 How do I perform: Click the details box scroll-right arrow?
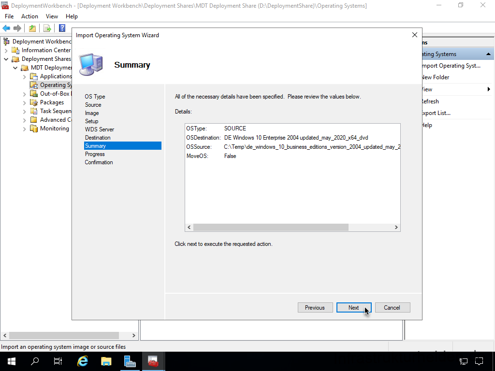pos(396,227)
